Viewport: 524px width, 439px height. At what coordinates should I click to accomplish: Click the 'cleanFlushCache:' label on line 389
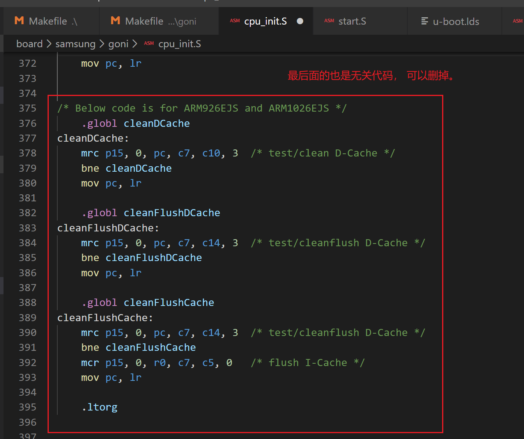(x=105, y=318)
